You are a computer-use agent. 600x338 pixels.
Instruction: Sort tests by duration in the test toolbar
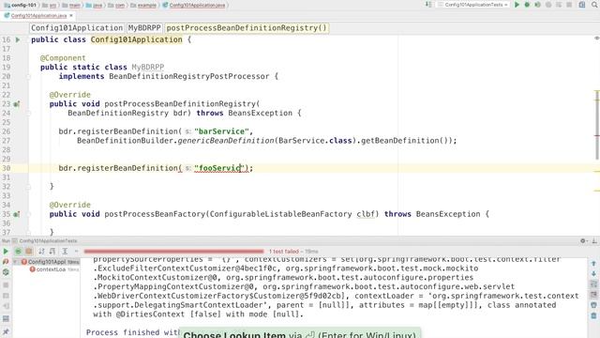coord(52,252)
